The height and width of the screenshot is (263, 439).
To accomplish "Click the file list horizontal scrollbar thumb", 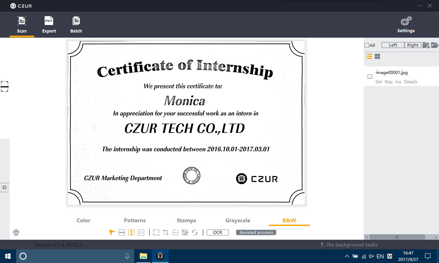I will pyautogui.click(x=397, y=237).
